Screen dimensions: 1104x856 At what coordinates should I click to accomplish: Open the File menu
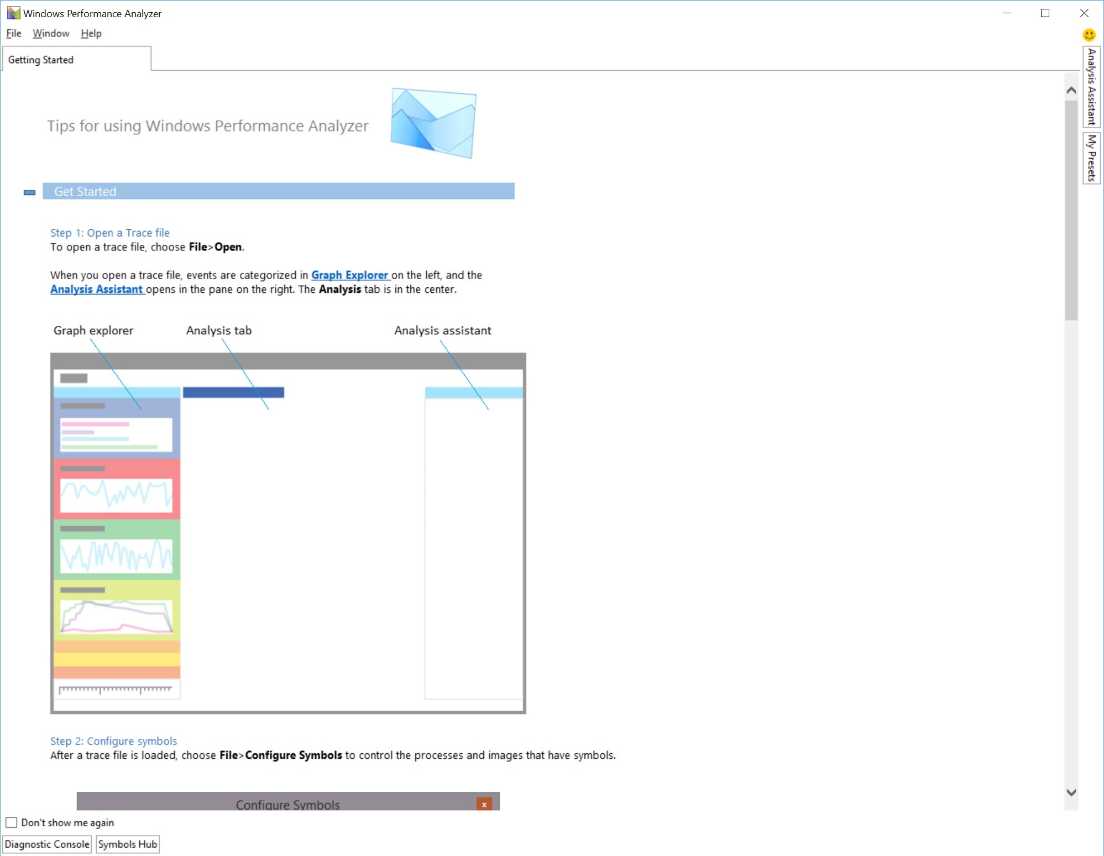pyautogui.click(x=13, y=33)
